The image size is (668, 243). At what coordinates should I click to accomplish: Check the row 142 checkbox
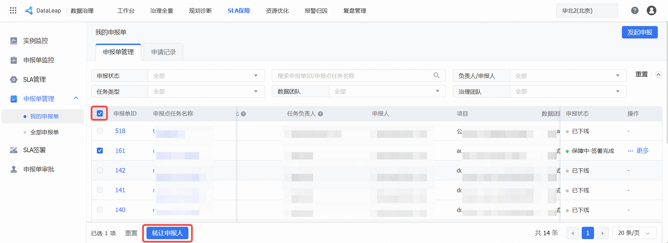click(x=100, y=170)
